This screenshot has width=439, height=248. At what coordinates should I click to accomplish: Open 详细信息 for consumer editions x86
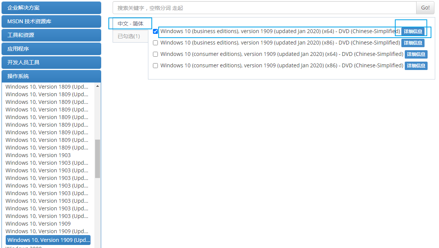(x=416, y=66)
